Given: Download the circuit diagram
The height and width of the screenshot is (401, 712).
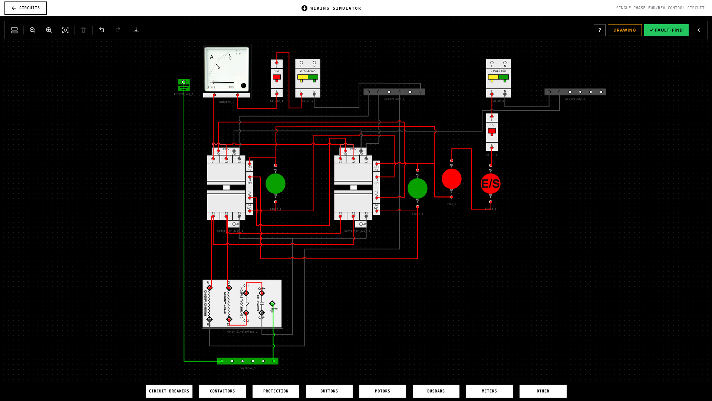Looking at the screenshot, I should (136, 30).
